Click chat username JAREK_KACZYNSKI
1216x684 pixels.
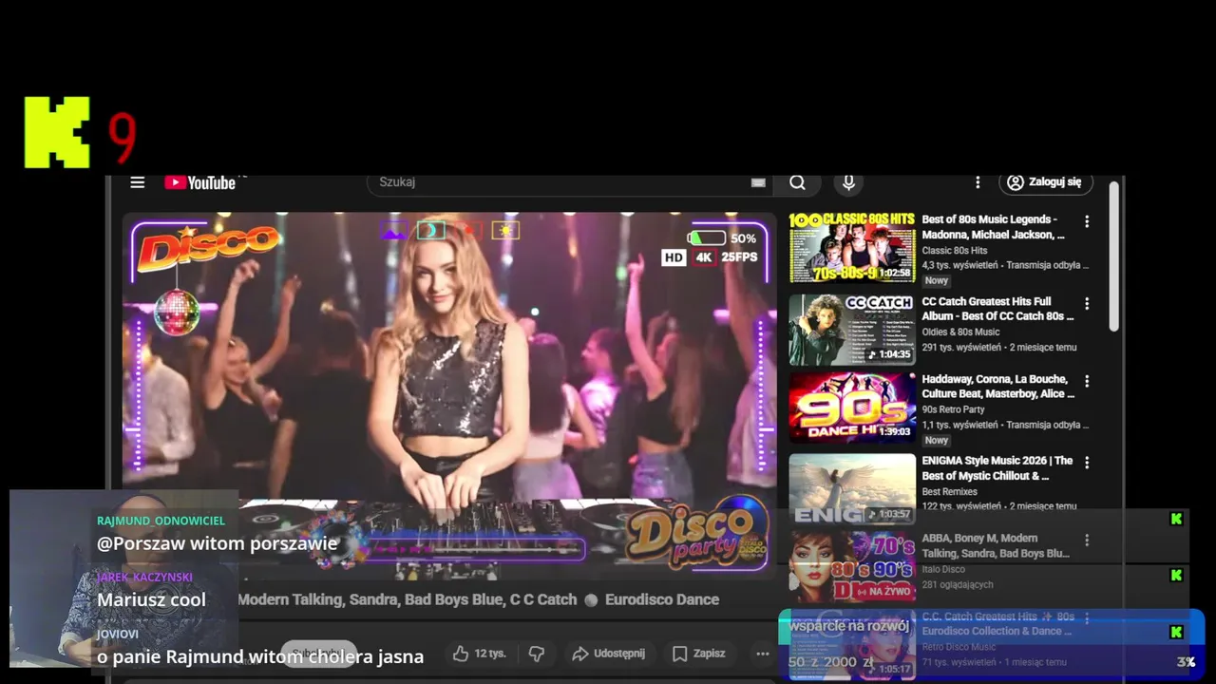coord(144,577)
